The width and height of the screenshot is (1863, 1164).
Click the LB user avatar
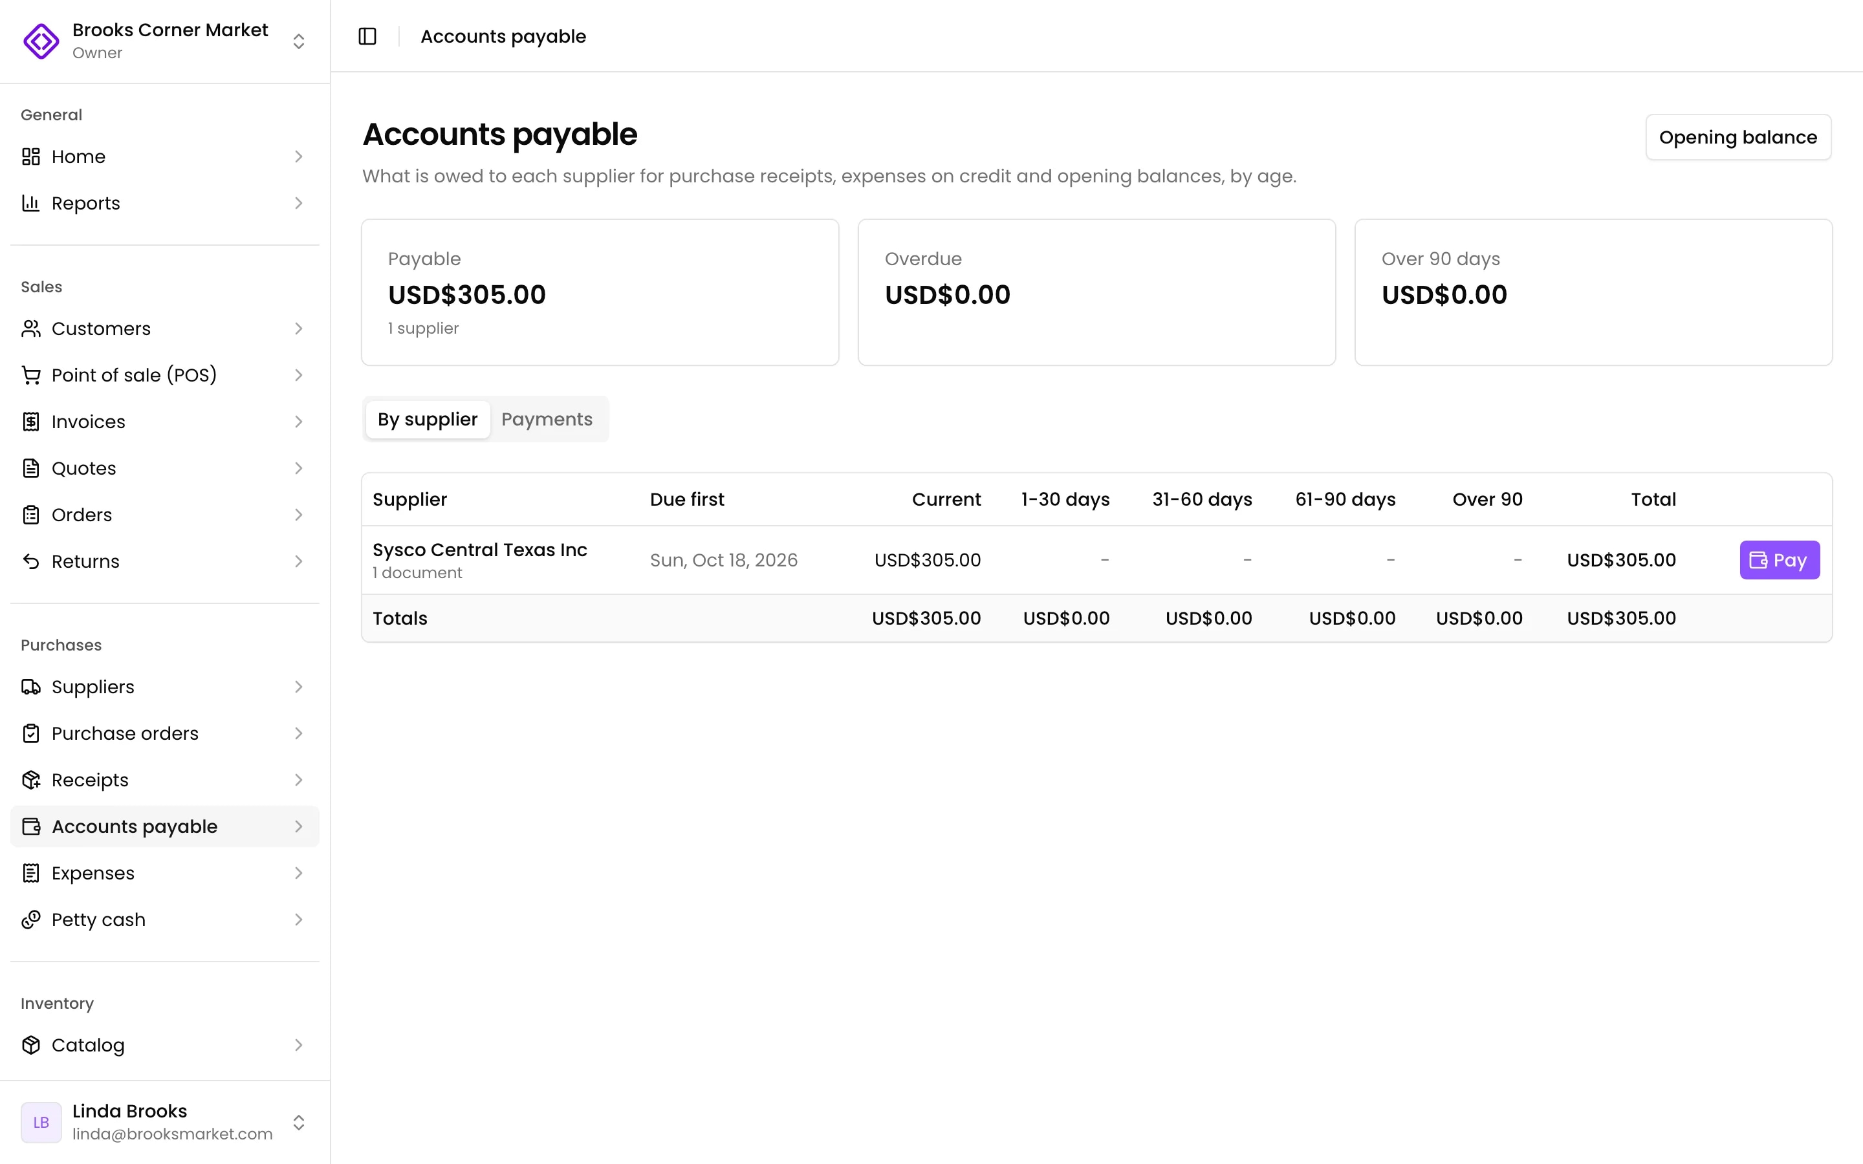coord(41,1123)
